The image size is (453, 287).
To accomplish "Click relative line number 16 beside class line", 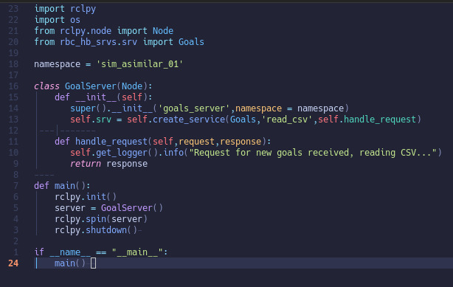I will point(13,86).
